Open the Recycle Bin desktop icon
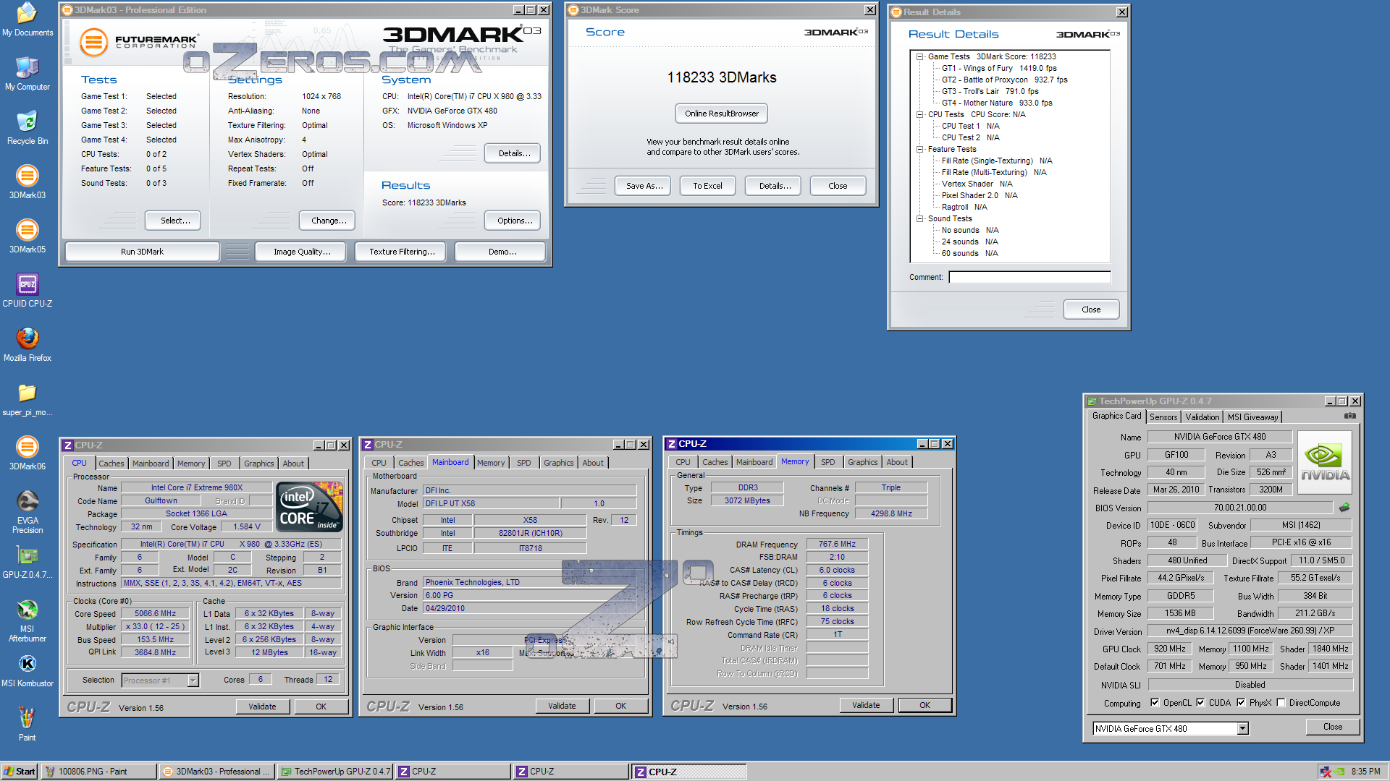Image resolution: width=1390 pixels, height=781 pixels. pos(27,128)
